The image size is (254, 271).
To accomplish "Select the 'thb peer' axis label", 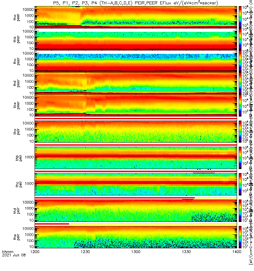I will (x=17, y=39).
